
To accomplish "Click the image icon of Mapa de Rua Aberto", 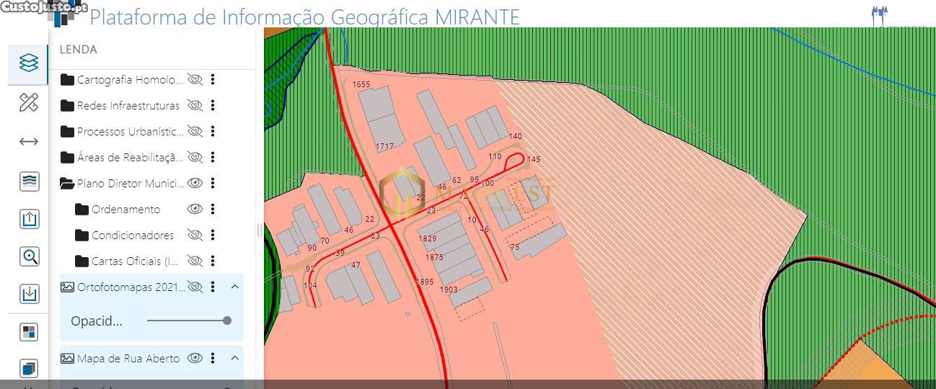I will pos(67,358).
